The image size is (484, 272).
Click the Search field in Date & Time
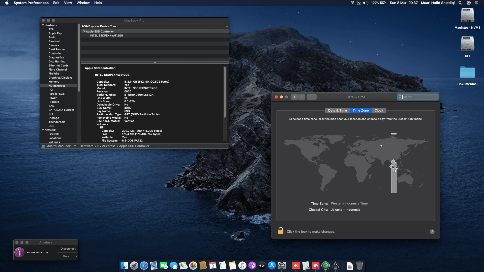(x=418, y=97)
